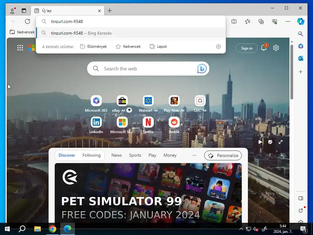
Task: Toggle split screen icon in toolbar
Action: (234, 21)
